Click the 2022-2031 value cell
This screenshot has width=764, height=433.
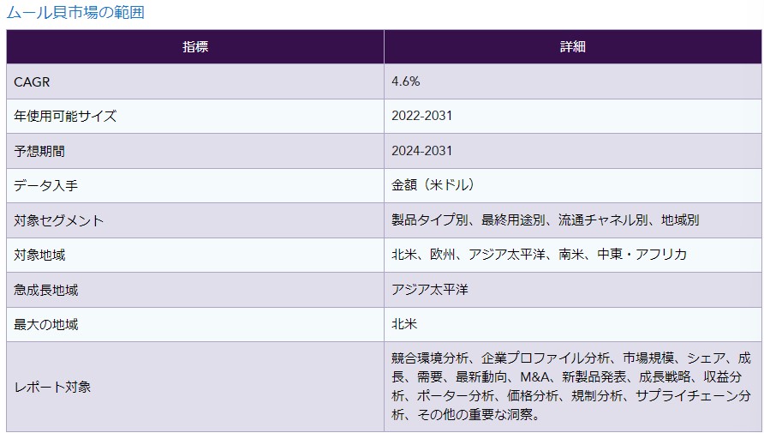point(421,116)
